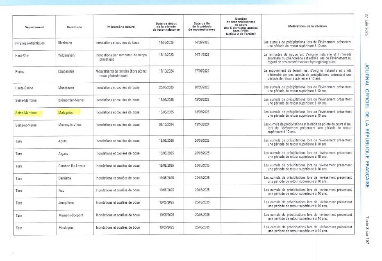Select the Texte 3 sur 107 label
The image size is (382, 261).
coord(367,231)
